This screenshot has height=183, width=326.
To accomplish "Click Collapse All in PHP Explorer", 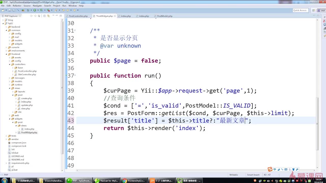I will [x=45, y=16].
